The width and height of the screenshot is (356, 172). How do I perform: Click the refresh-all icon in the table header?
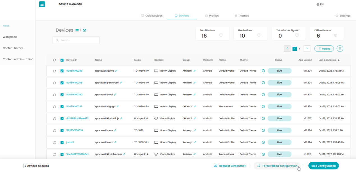coord(54,60)
